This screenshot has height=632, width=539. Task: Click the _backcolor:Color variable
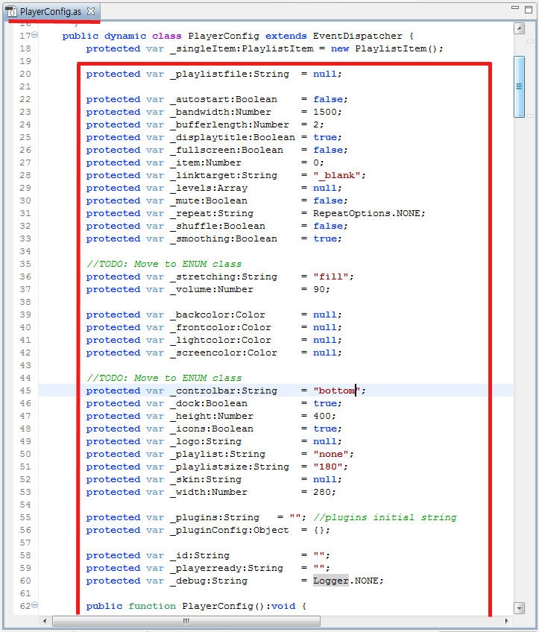[x=218, y=315]
